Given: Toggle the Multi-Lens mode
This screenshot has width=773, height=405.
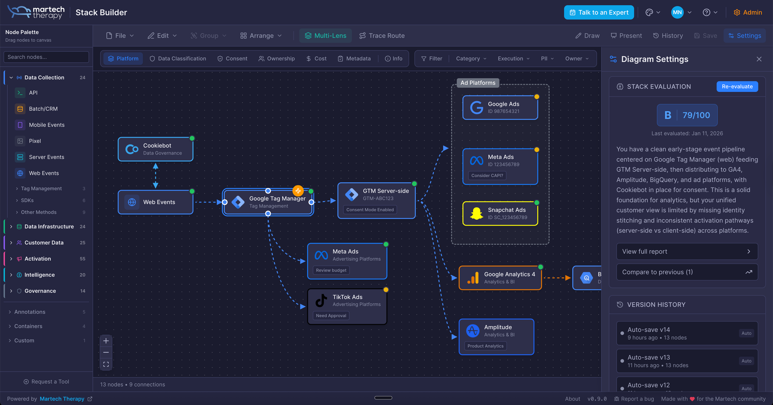Looking at the screenshot, I should coord(325,36).
